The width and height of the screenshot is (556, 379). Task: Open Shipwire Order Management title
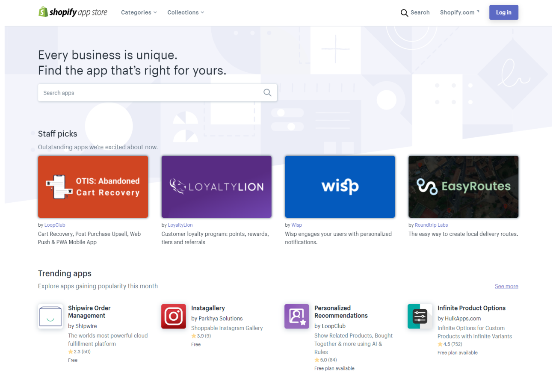89,312
